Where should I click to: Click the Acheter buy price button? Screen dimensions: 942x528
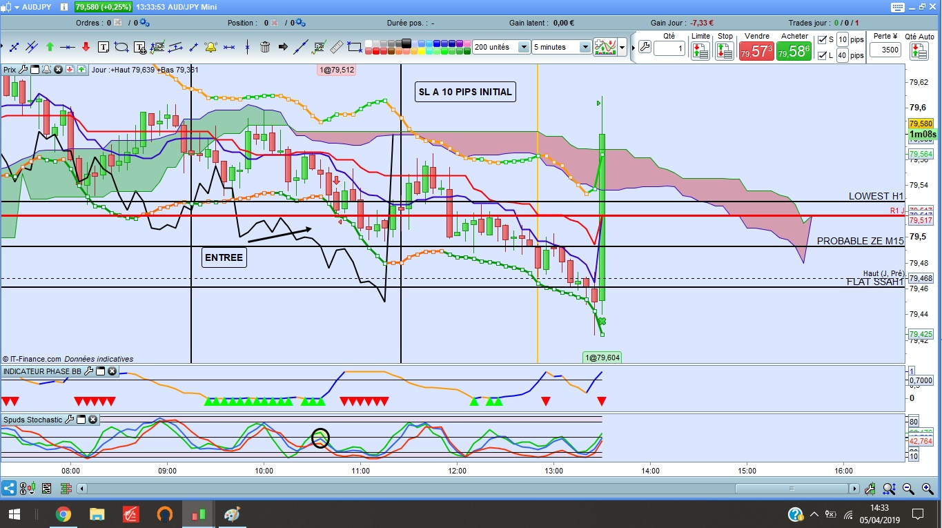[793, 52]
